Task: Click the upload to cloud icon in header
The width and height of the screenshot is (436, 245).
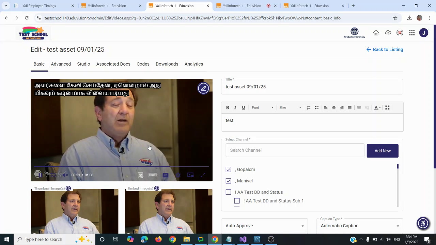Action: [x=388, y=33]
